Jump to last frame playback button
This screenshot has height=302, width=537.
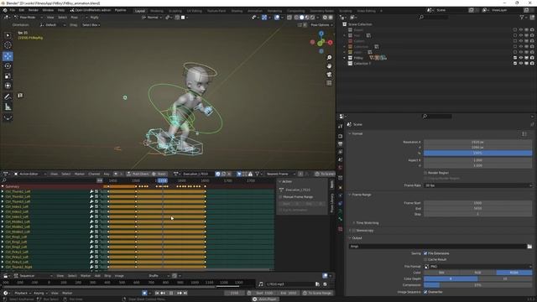(185, 293)
